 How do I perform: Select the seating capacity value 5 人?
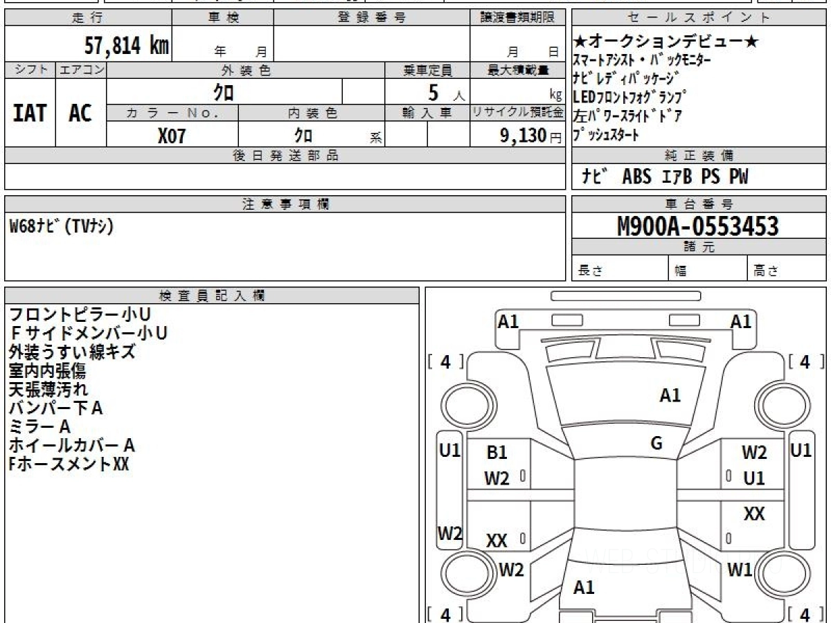446,92
